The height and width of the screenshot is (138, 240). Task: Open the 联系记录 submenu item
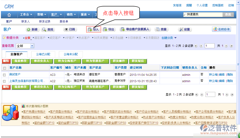45,22
